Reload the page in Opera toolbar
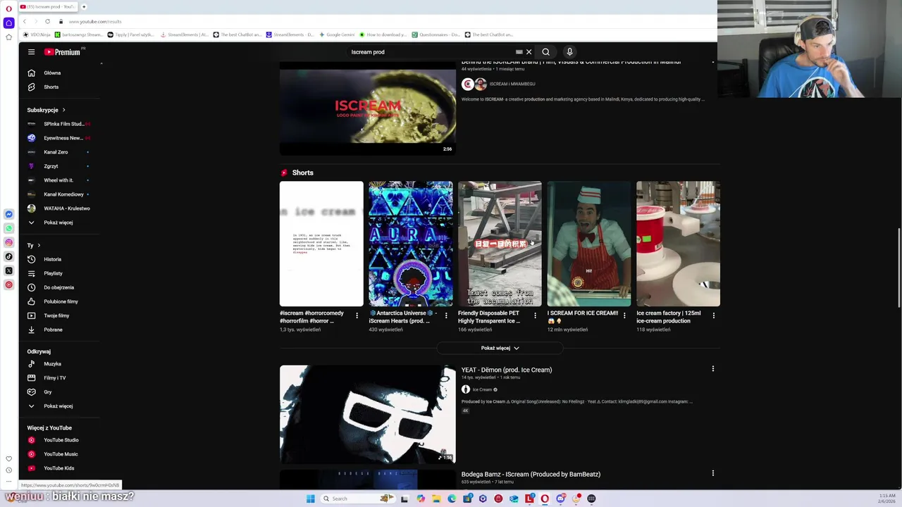The width and height of the screenshot is (902, 507). point(47,22)
